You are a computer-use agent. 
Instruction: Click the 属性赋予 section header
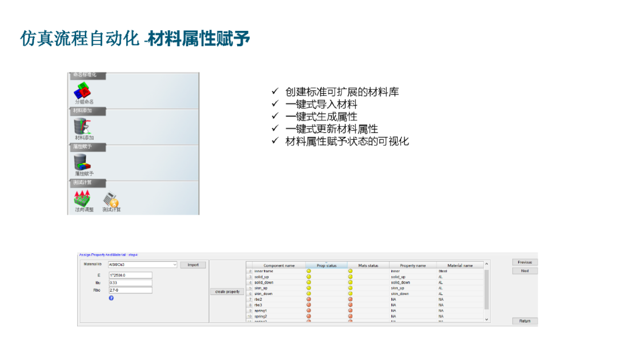tap(87, 147)
